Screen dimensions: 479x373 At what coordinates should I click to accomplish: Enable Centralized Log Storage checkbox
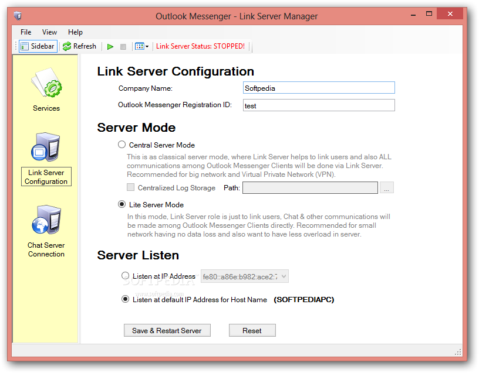coord(130,187)
